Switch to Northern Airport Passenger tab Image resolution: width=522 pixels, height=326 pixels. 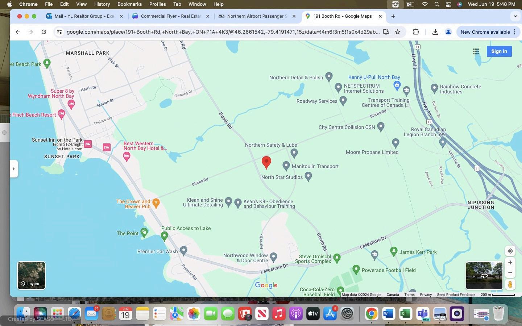257,16
